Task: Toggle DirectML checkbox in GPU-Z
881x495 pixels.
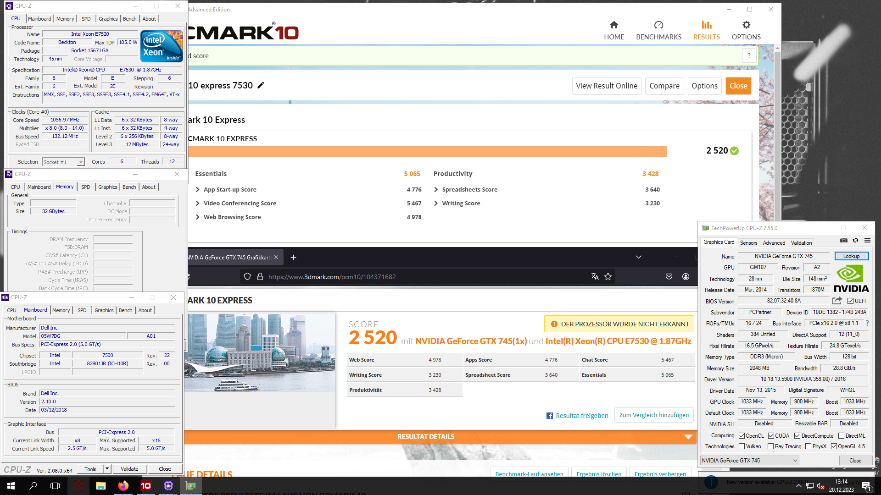Action: [841, 435]
